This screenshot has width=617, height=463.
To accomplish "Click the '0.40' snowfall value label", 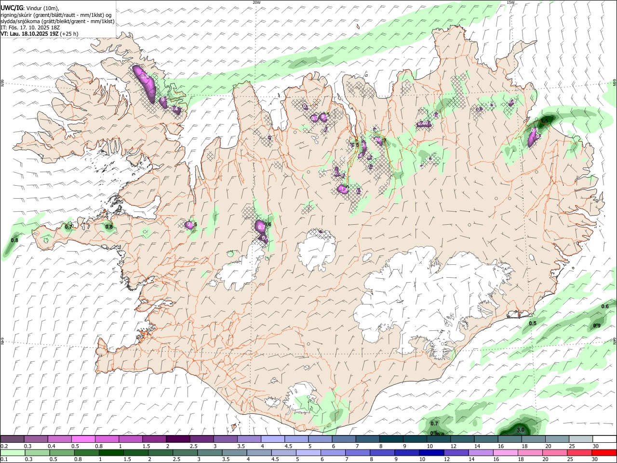I will [423, 123].
